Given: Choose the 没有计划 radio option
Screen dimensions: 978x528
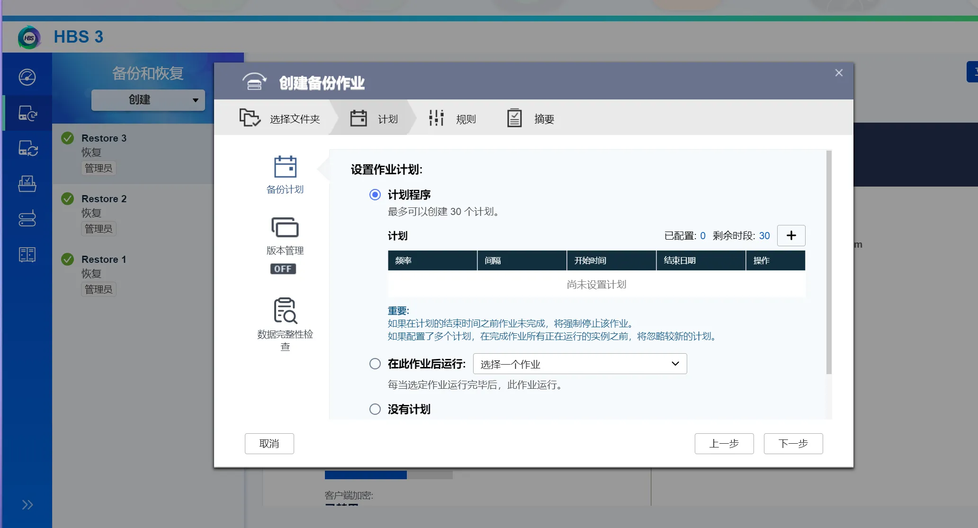Looking at the screenshot, I should click(x=375, y=409).
